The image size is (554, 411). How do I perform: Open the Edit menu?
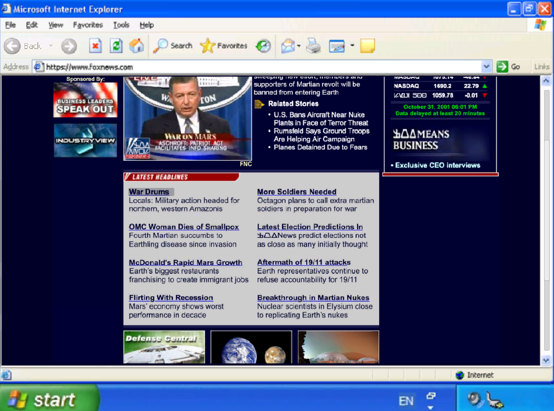click(x=31, y=25)
